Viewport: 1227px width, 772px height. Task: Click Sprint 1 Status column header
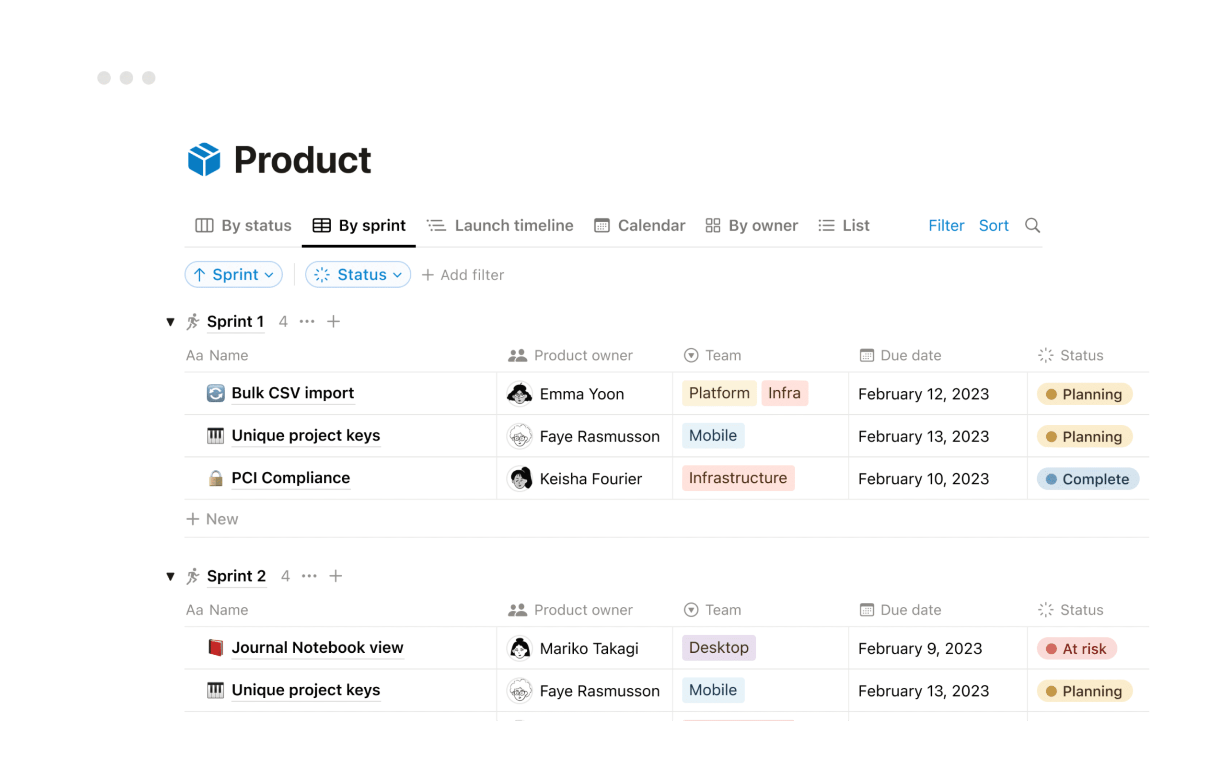tap(1071, 355)
